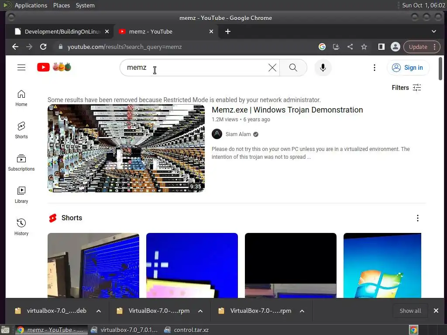Viewport: 447px width, 335px height.
Task: Expand options for first VirtualBox-7.0 .rpm download
Action: [x=200, y=311]
